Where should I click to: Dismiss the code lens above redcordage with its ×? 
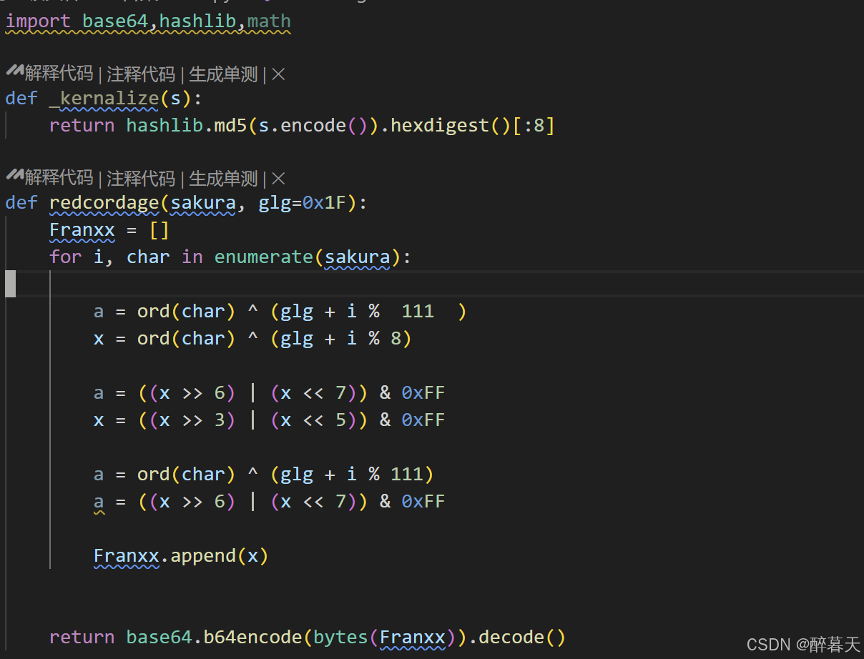coord(279,178)
